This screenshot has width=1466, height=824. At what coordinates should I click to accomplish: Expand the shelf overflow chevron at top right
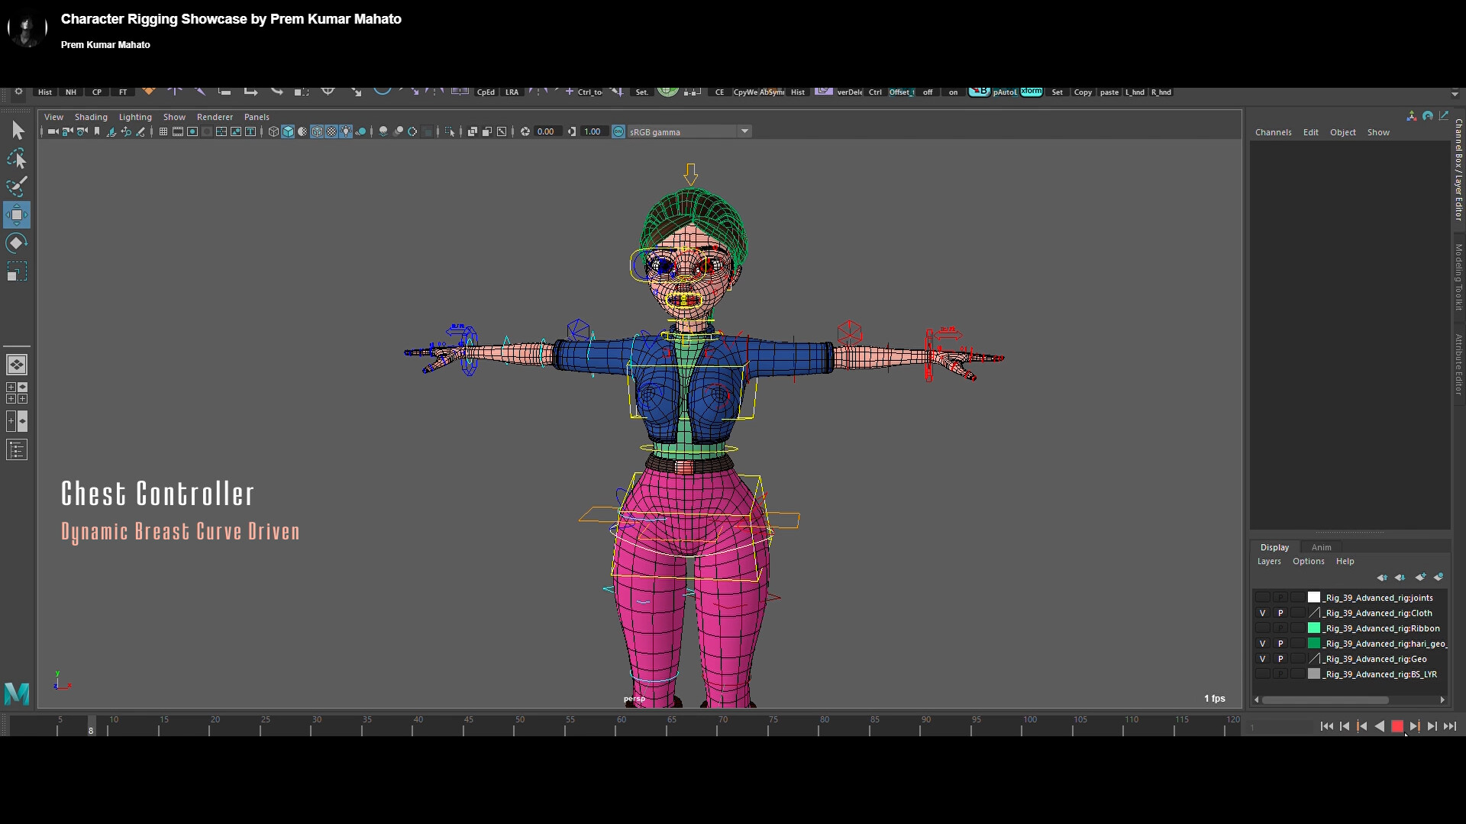pyautogui.click(x=1455, y=95)
